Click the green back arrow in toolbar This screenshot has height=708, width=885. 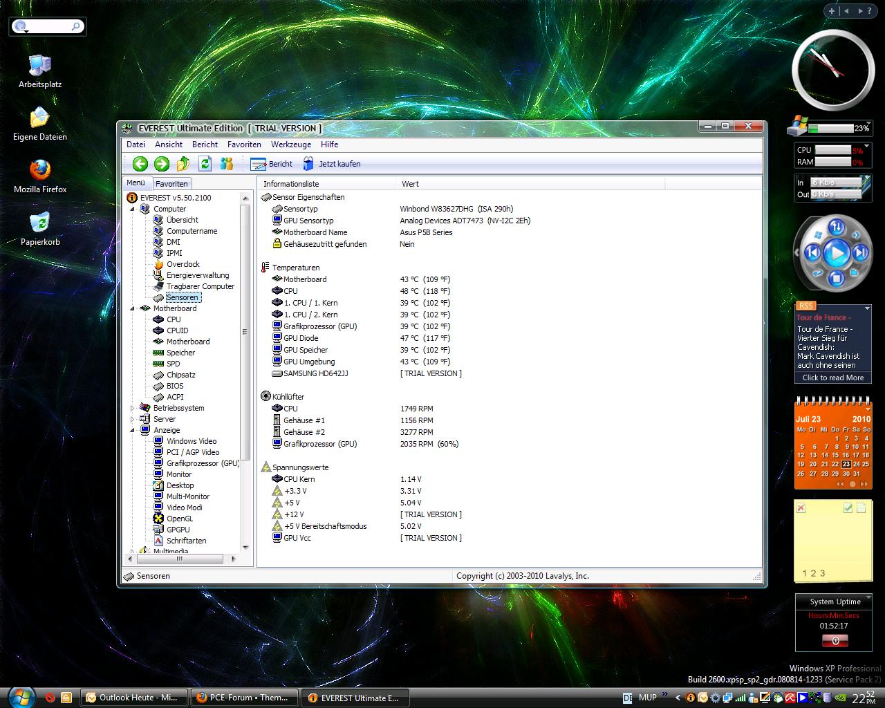[x=140, y=164]
